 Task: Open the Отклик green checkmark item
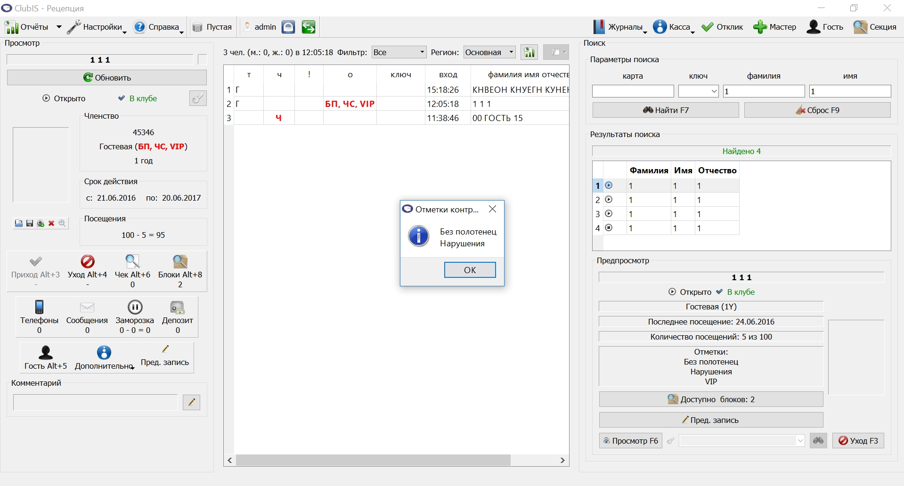[x=722, y=27]
